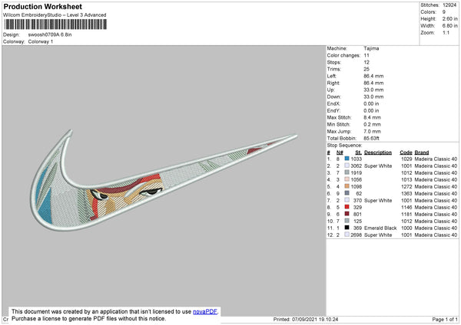Click the Down label in machine stats
Image resolution: width=461 pixels, height=325 pixels.
pos(333,97)
